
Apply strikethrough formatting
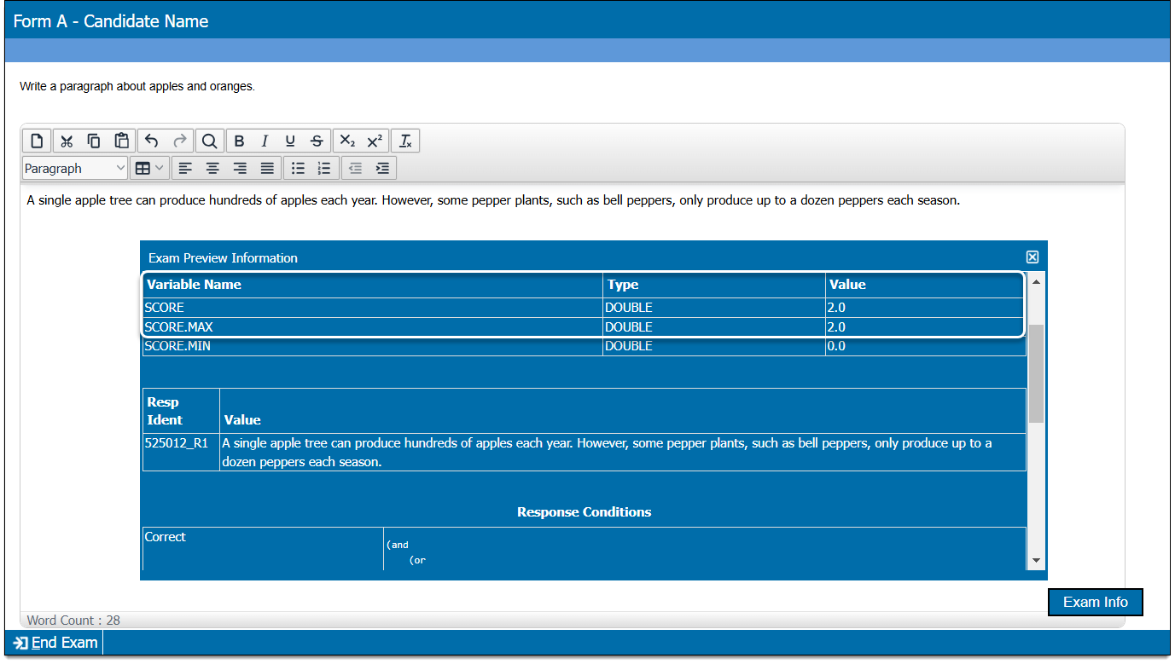coord(317,141)
